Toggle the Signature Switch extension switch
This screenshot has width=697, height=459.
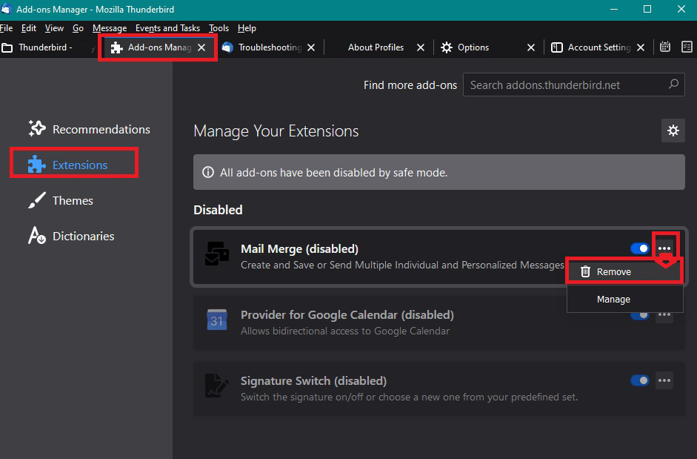639,380
